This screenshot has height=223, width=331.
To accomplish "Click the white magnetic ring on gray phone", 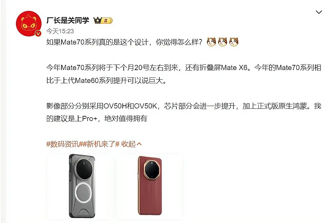I will point(83,193).
